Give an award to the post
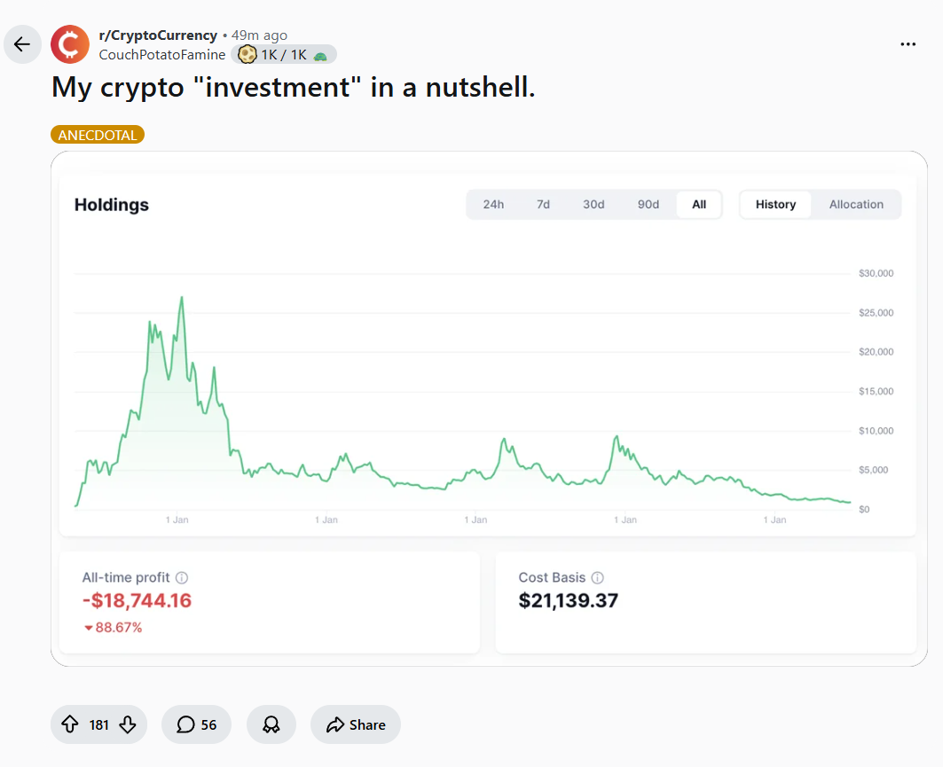 271,724
